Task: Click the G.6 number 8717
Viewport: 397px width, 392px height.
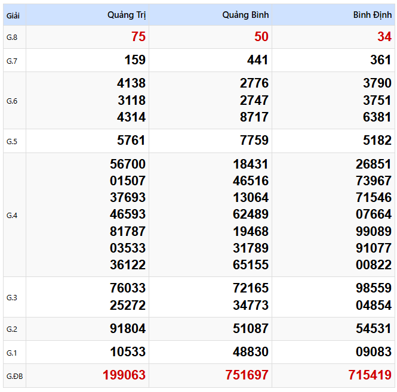Action: (254, 117)
